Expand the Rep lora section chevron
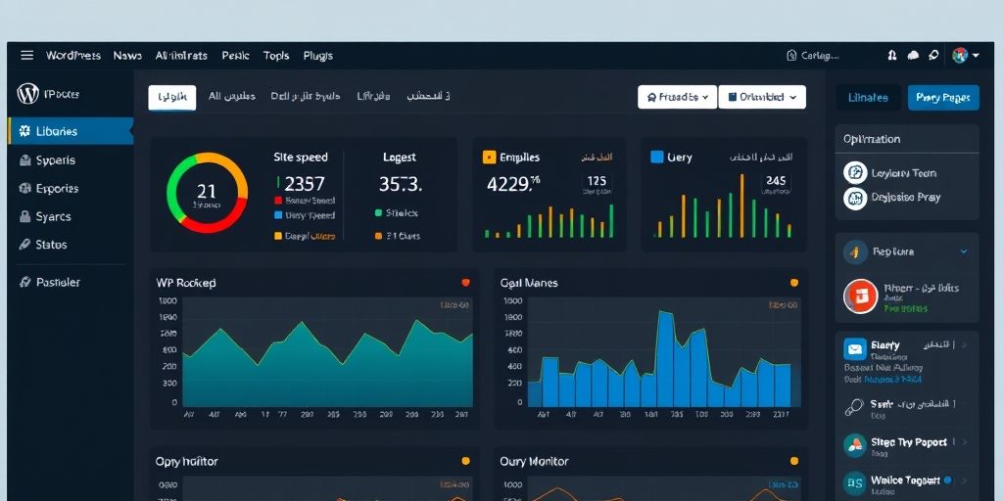Screen dimensions: 1003x501 tap(964, 251)
